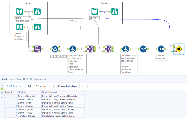This screenshot has width=187, height=118.
Task: Click the Actual input anchor icon in results sidebar
Action: click(x=2, y=93)
